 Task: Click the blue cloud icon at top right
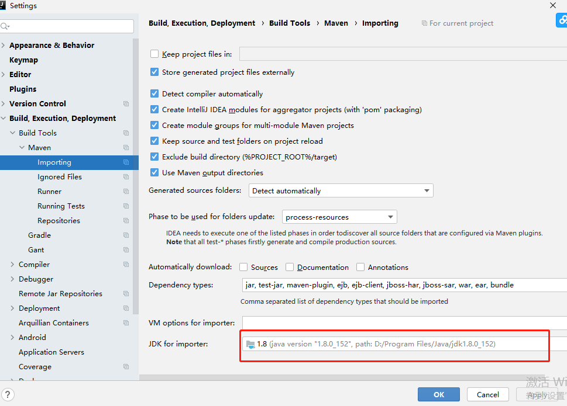(x=562, y=20)
